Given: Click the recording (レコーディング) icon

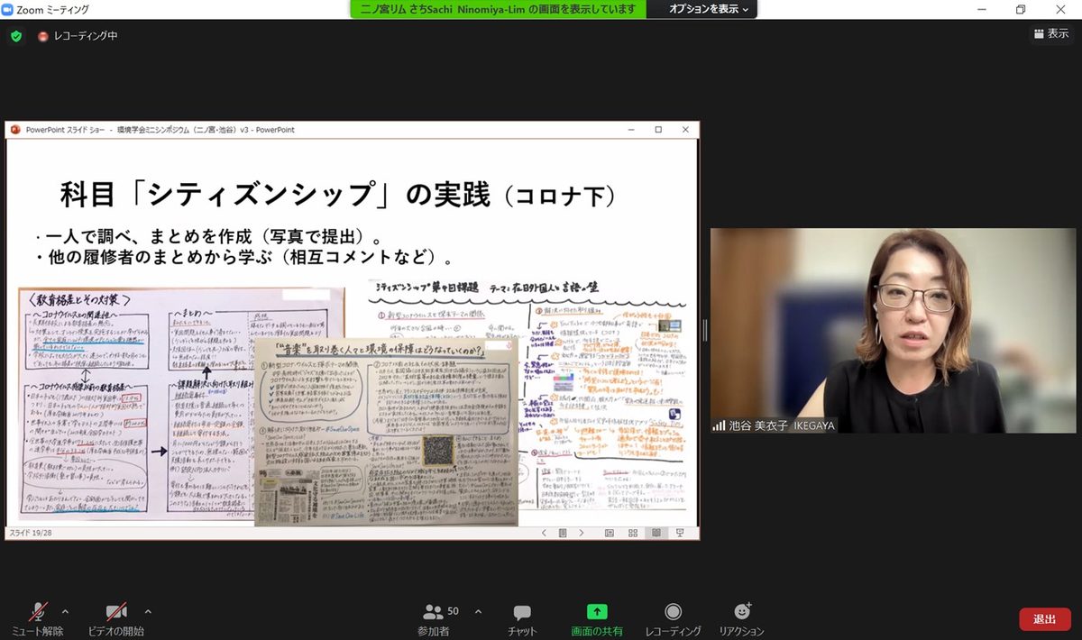Looking at the screenshot, I should (x=673, y=613).
